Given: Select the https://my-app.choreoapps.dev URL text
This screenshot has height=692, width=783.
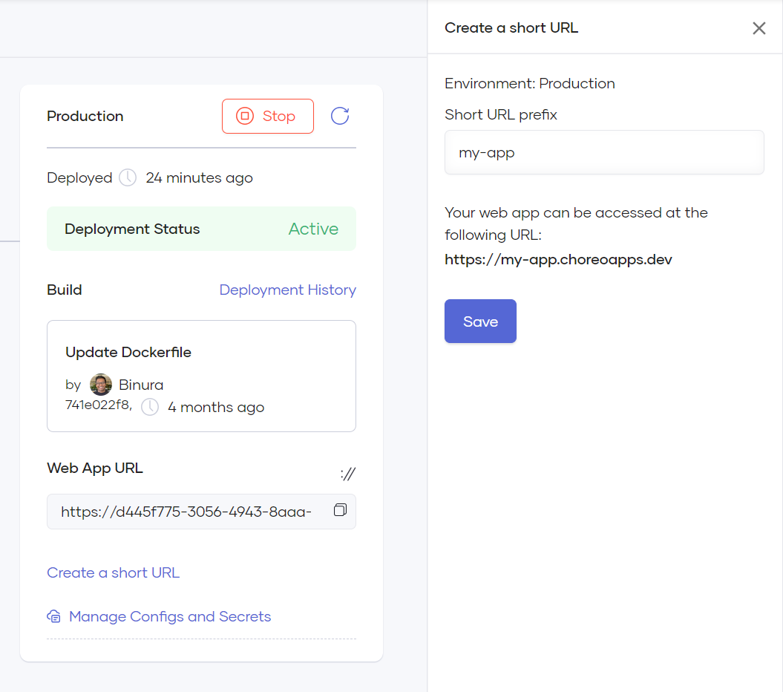Looking at the screenshot, I should (x=558, y=260).
